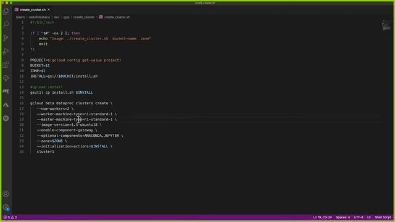Change file encoding via UTF-8
Viewport: 395px width, 222px height.
tap(359, 217)
